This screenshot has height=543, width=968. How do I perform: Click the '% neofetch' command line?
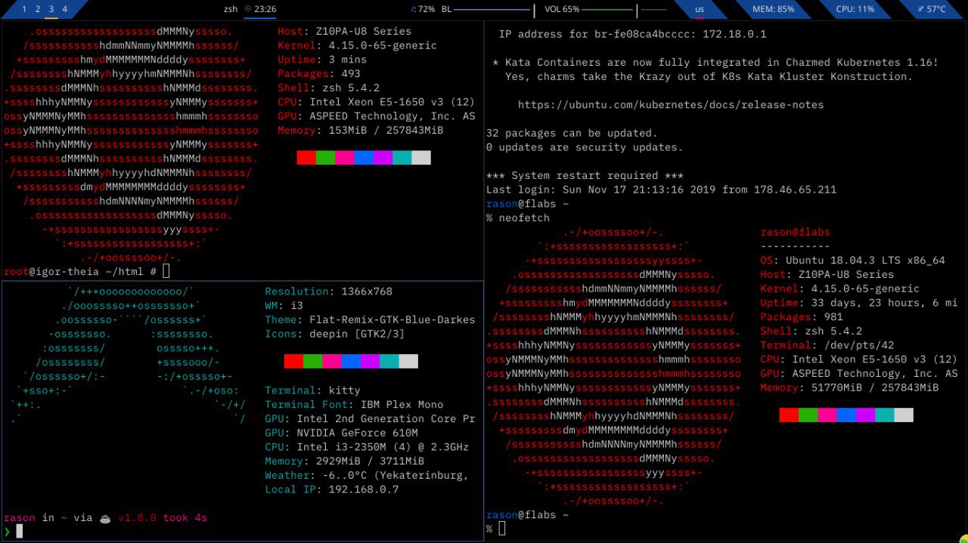pyautogui.click(x=517, y=218)
